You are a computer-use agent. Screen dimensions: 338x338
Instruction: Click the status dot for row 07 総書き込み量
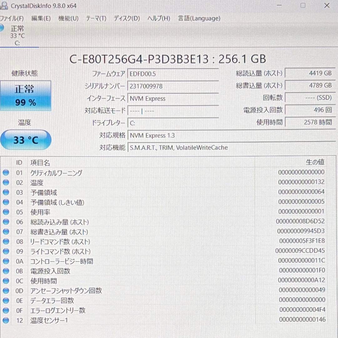[x=6, y=232]
